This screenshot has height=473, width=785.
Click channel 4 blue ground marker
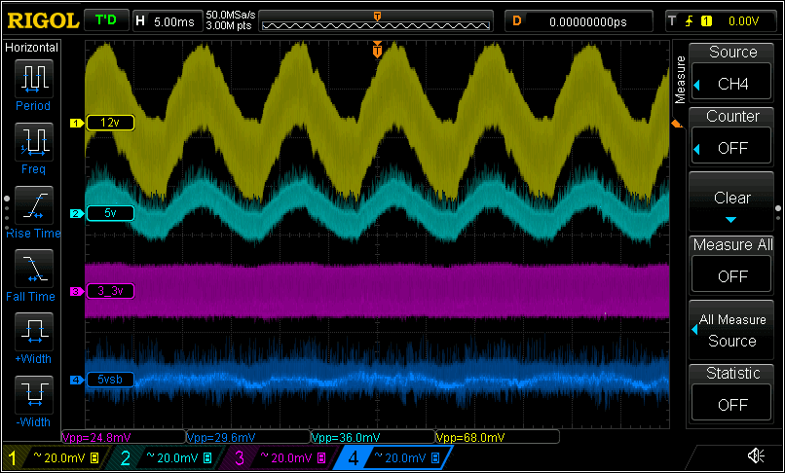pyautogui.click(x=76, y=380)
